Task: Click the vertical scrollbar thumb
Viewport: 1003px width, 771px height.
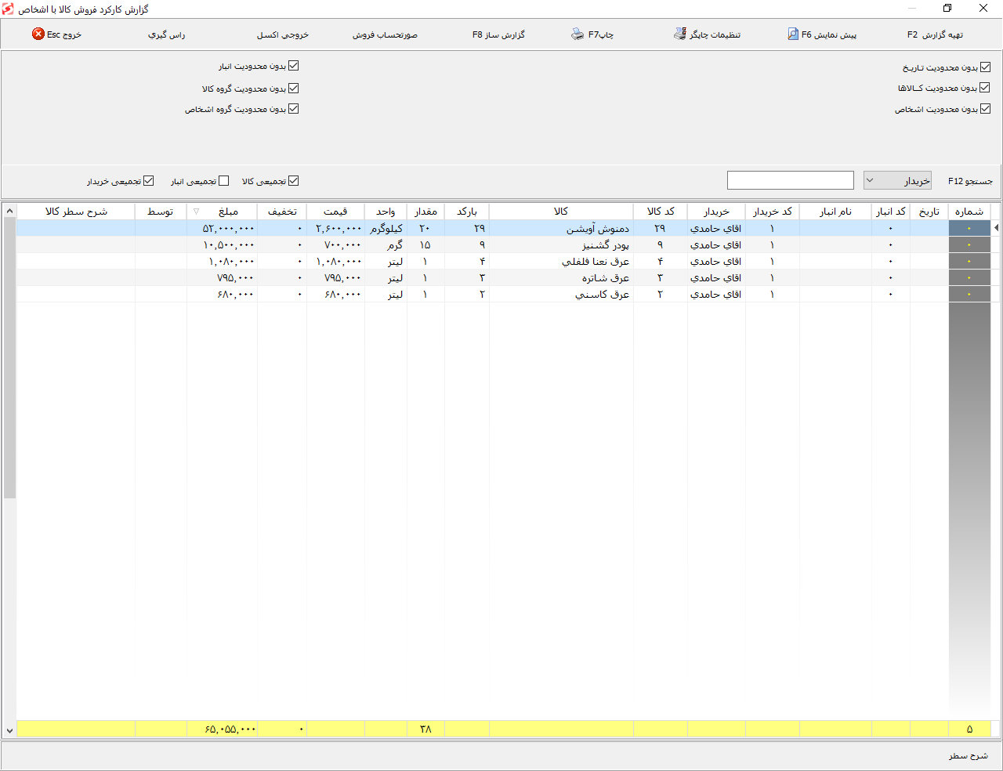Action: [x=9, y=358]
